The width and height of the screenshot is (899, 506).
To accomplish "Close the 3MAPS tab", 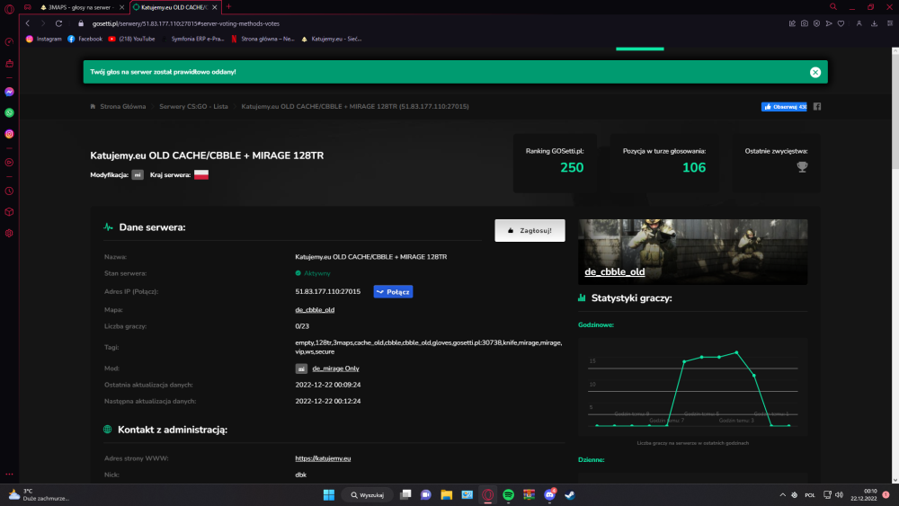I will pyautogui.click(x=121, y=7).
